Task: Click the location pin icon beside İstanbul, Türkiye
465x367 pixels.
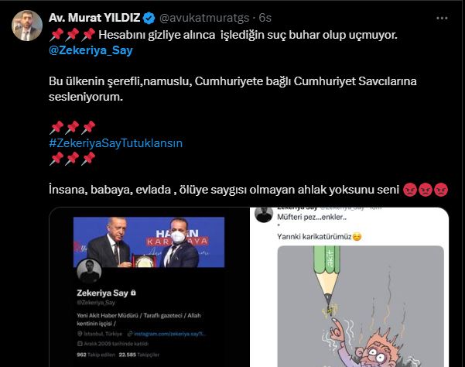Action: pyautogui.click(x=80, y=334)
